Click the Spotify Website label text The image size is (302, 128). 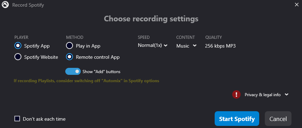point(41,57)
